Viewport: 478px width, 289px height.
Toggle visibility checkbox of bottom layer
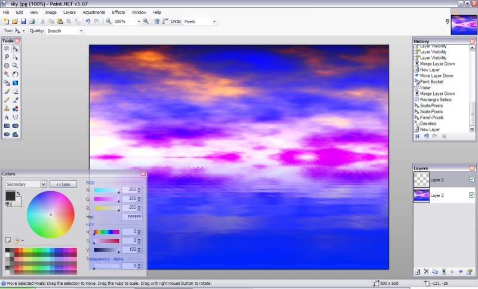pos(471,195)
